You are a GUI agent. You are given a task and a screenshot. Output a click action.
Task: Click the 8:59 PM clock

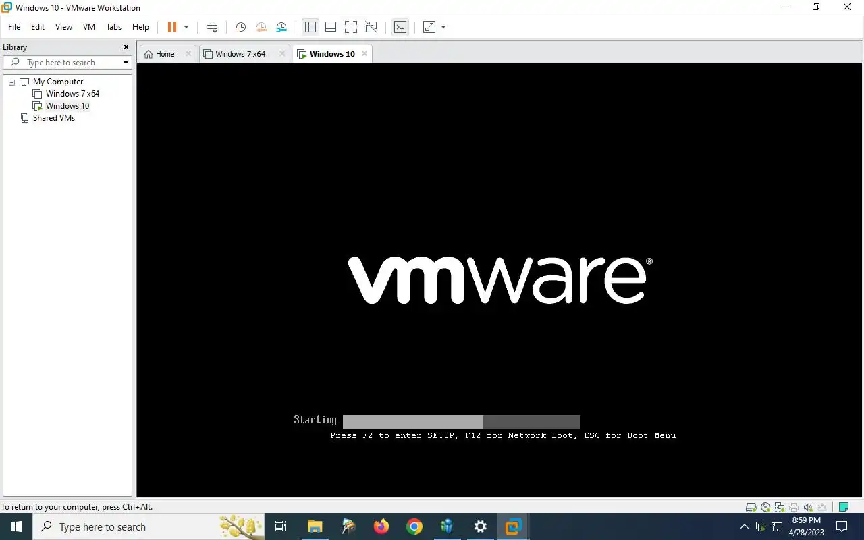(x=807, y=520)
